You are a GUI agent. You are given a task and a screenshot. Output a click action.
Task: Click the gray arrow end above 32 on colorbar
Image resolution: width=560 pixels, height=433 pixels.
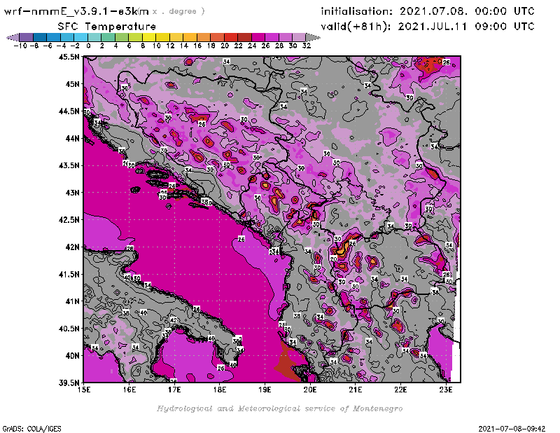313,37
